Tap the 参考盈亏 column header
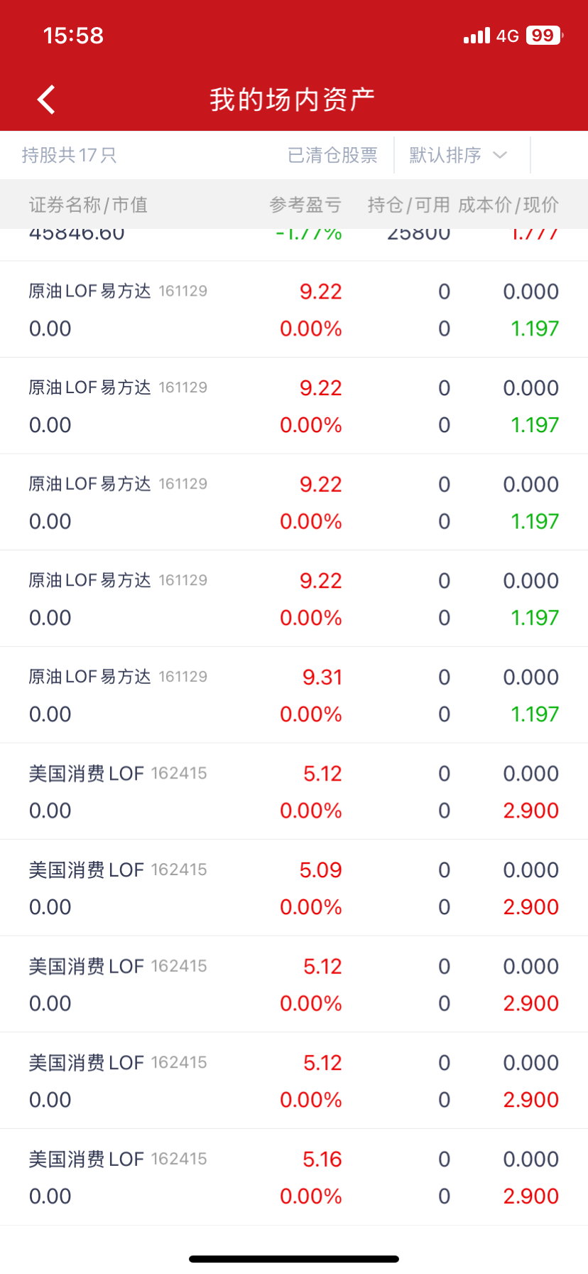 point(305,205)
